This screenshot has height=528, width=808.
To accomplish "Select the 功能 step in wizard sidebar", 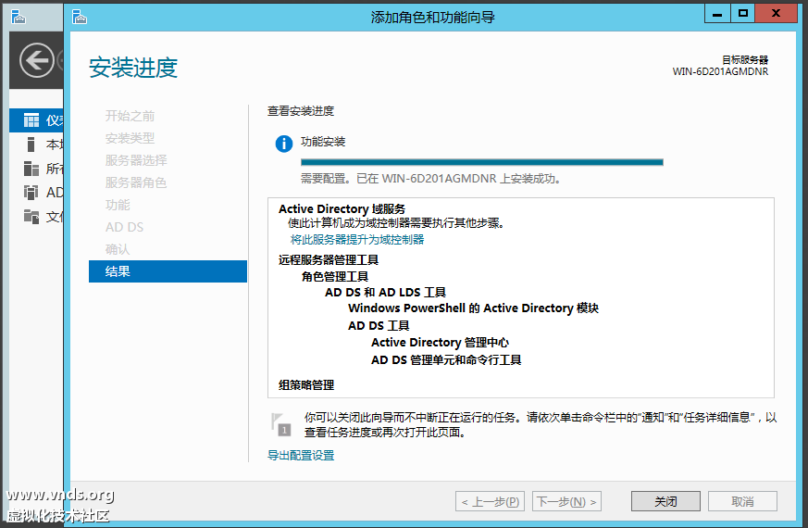I will 118,205.
